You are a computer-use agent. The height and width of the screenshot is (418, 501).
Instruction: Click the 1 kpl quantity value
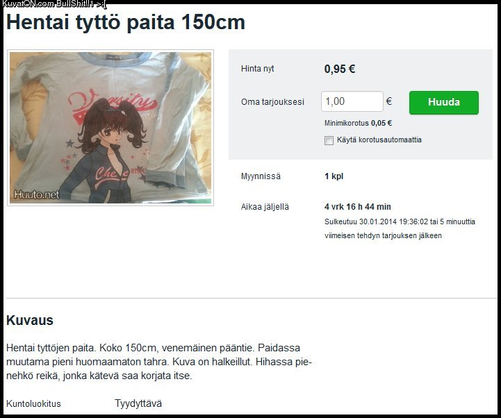click(334, 176)
